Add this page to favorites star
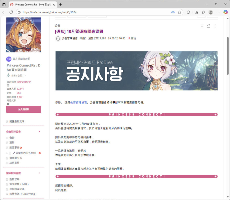The image size is (230, 200). pyautogui.click(x=179, y=12)
